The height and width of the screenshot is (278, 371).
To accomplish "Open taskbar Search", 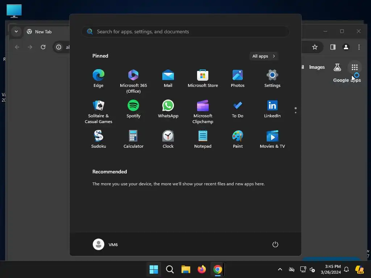I will click(170, 269).
